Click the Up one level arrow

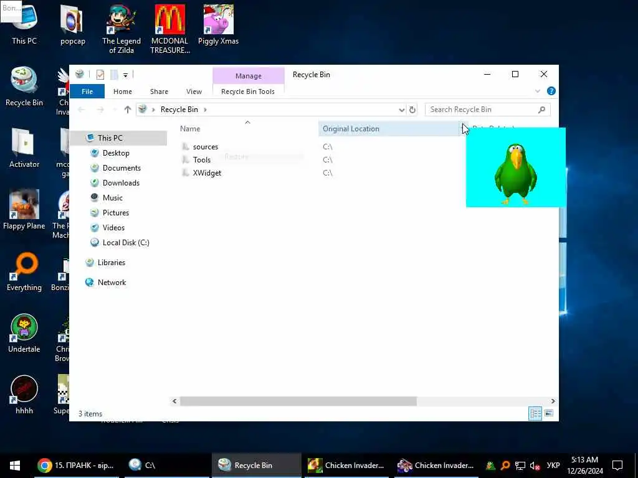tap(127, 110)
